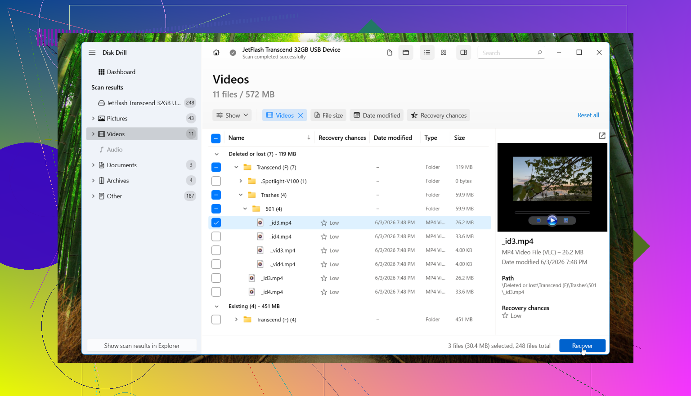Image resolution: width=691 pixels, height=396 pixels.
Task: Check the ._vid3.mp4 file checkbox
Action: click(216, 250)
